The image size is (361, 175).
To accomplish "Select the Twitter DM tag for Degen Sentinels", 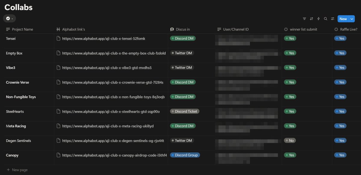I will (x=182, y=140).
